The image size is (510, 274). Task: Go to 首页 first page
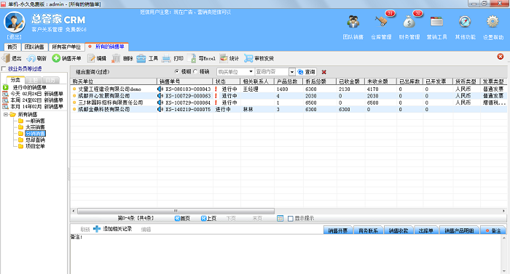click(x=182, y=219)
